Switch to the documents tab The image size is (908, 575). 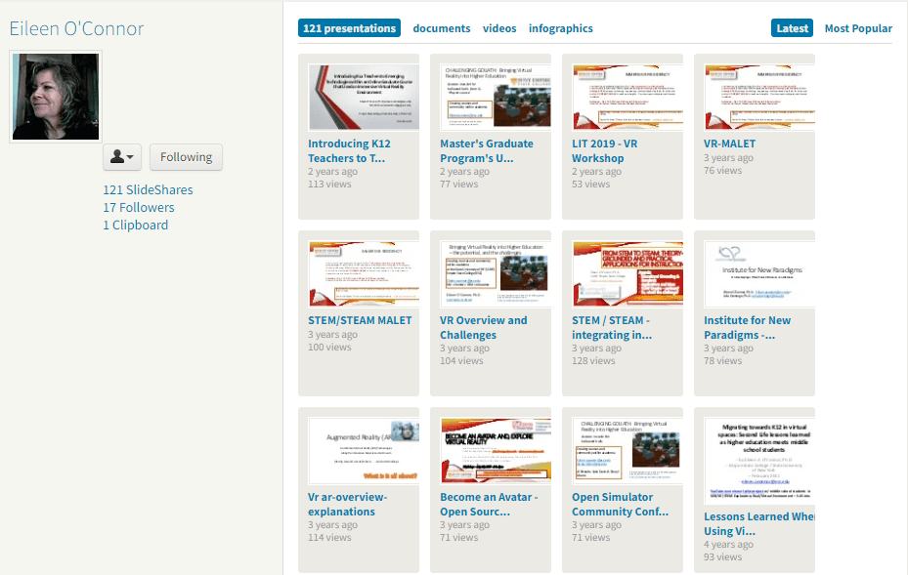coord(441,28)
